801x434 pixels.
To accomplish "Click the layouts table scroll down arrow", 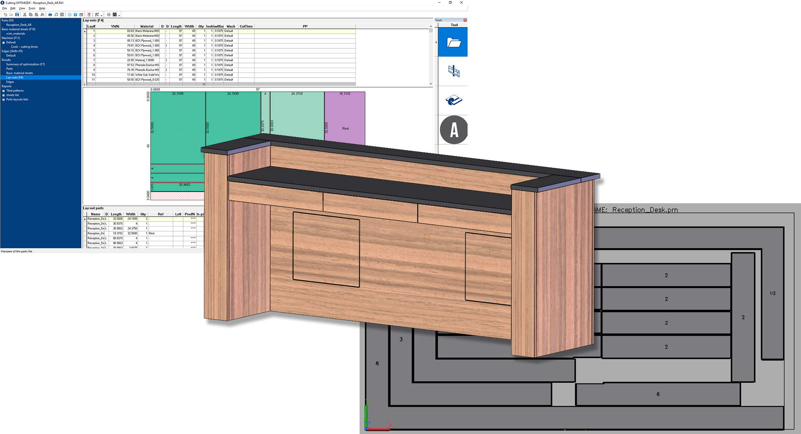I will (x=431, y=84).
